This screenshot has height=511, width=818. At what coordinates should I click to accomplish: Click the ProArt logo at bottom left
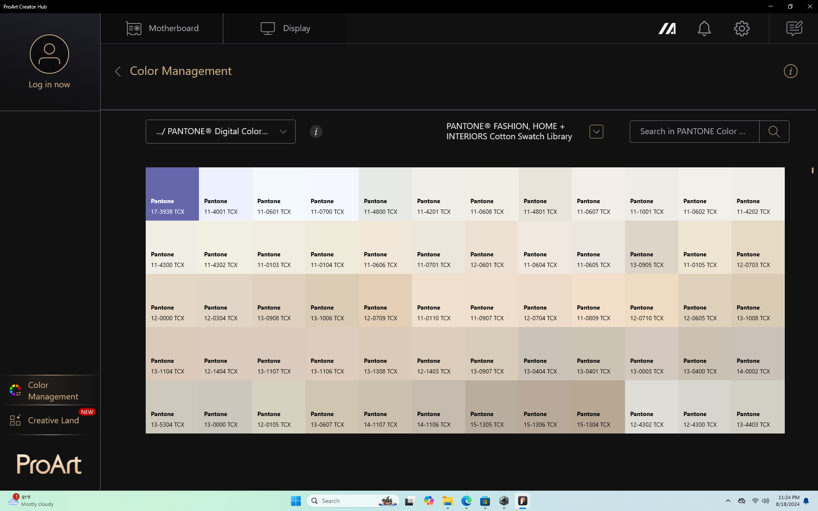[49, 465]
